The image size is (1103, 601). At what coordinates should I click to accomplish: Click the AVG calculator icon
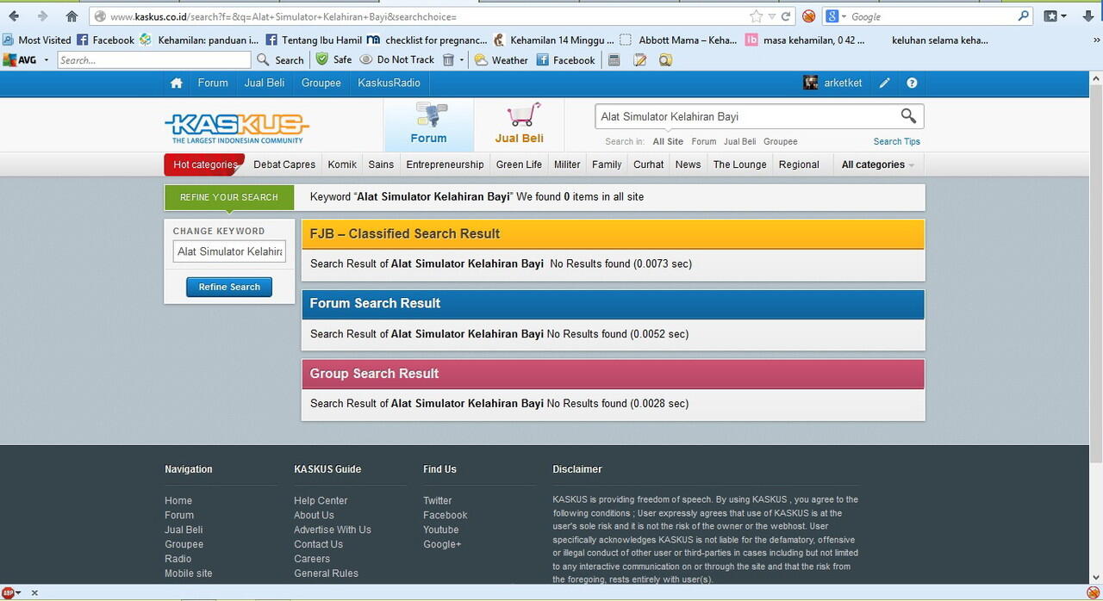pos(614,60)
